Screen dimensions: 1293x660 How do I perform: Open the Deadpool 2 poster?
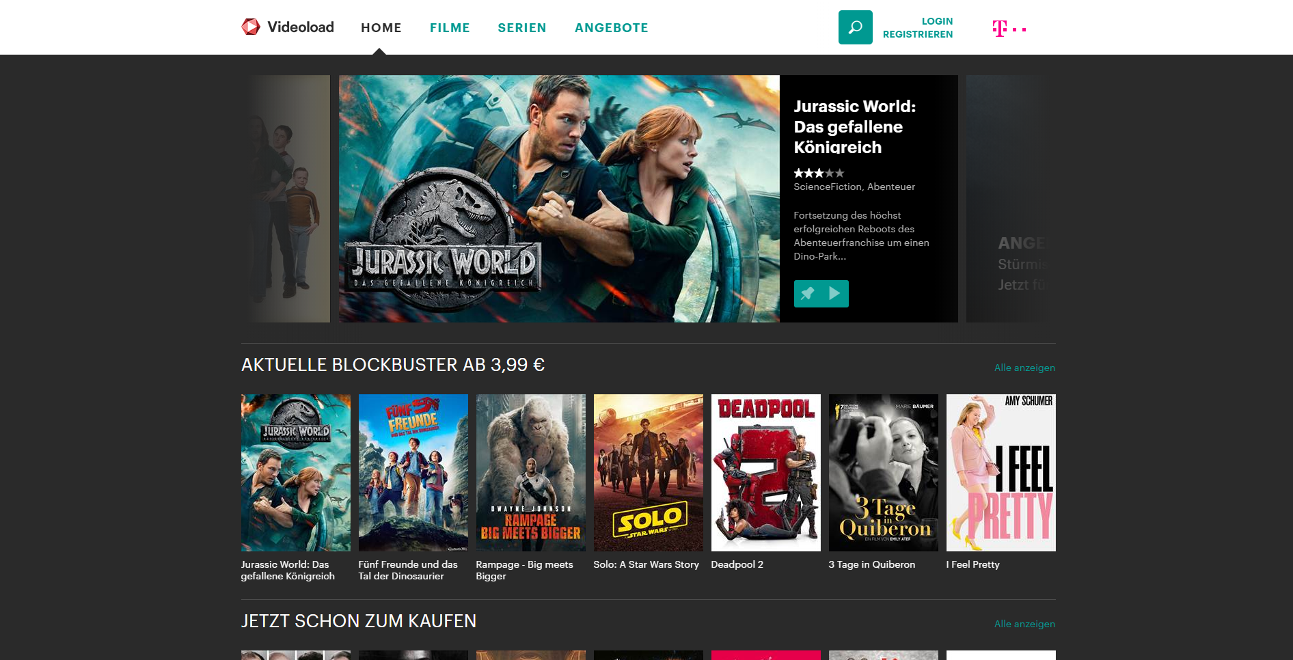click(x=766, y=473)
